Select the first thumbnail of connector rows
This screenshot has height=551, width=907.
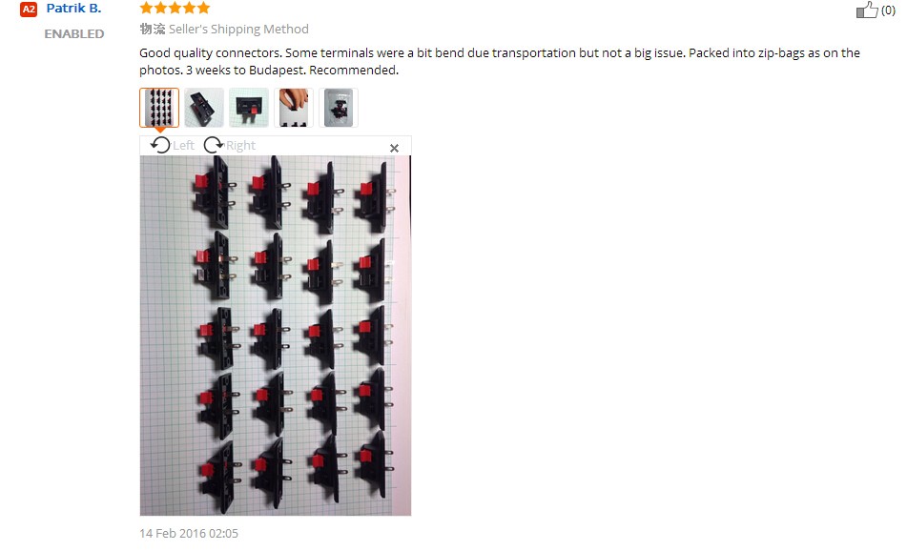[x=159, y=108]
